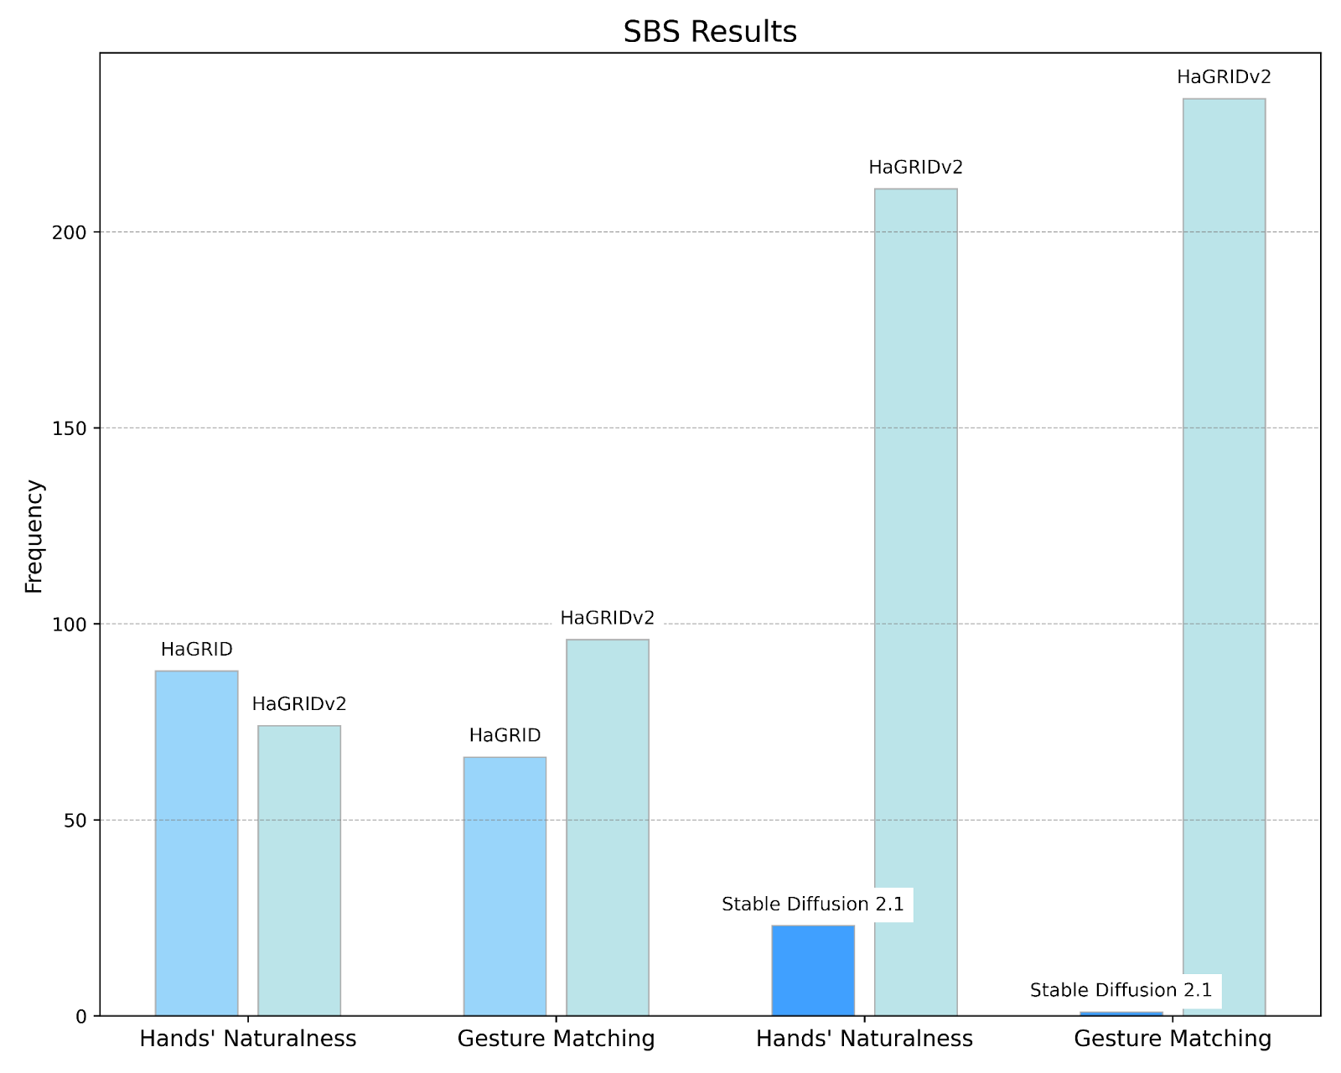Select the y-axis tick label "100"

pyautogui.click(x=70, y=625)
